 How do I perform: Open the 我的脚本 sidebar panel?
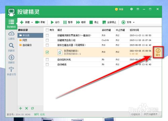pyautogui.click(x=11, y=24)
